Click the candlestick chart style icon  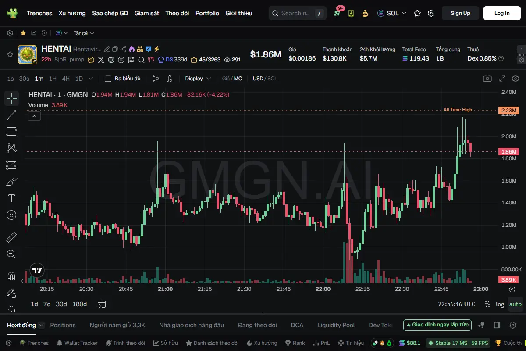(155, 79)
